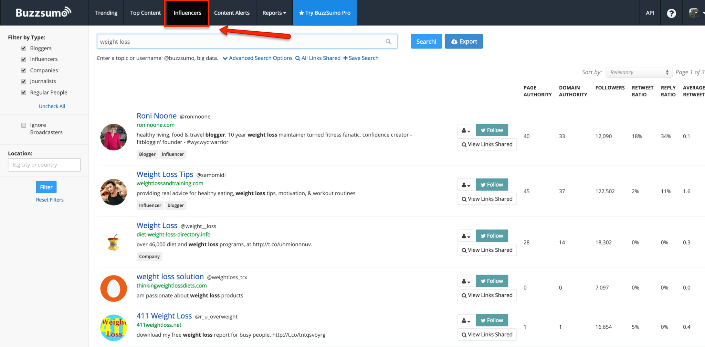Visit weightlossandtraining.com link

(170, 183)
